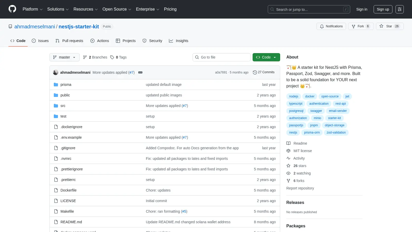The image size is (412, 232).
Task: Select the typescript topic tag
Action: [296, 104]
